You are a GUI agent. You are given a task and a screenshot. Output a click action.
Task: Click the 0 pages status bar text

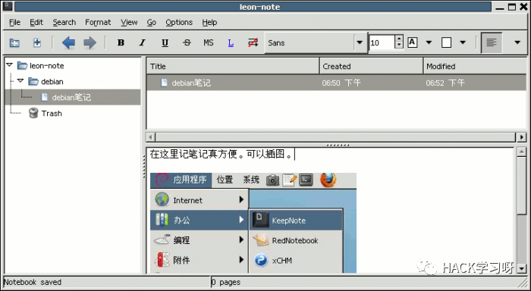tap(226, 282)
